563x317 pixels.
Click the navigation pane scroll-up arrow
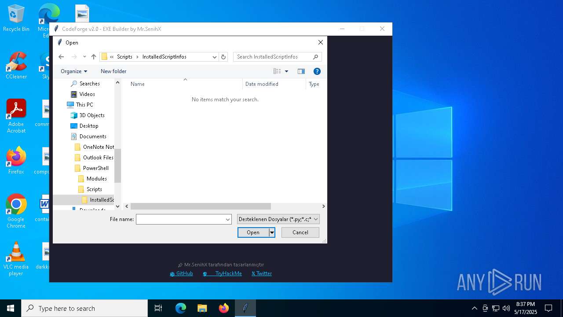point(117,82)
